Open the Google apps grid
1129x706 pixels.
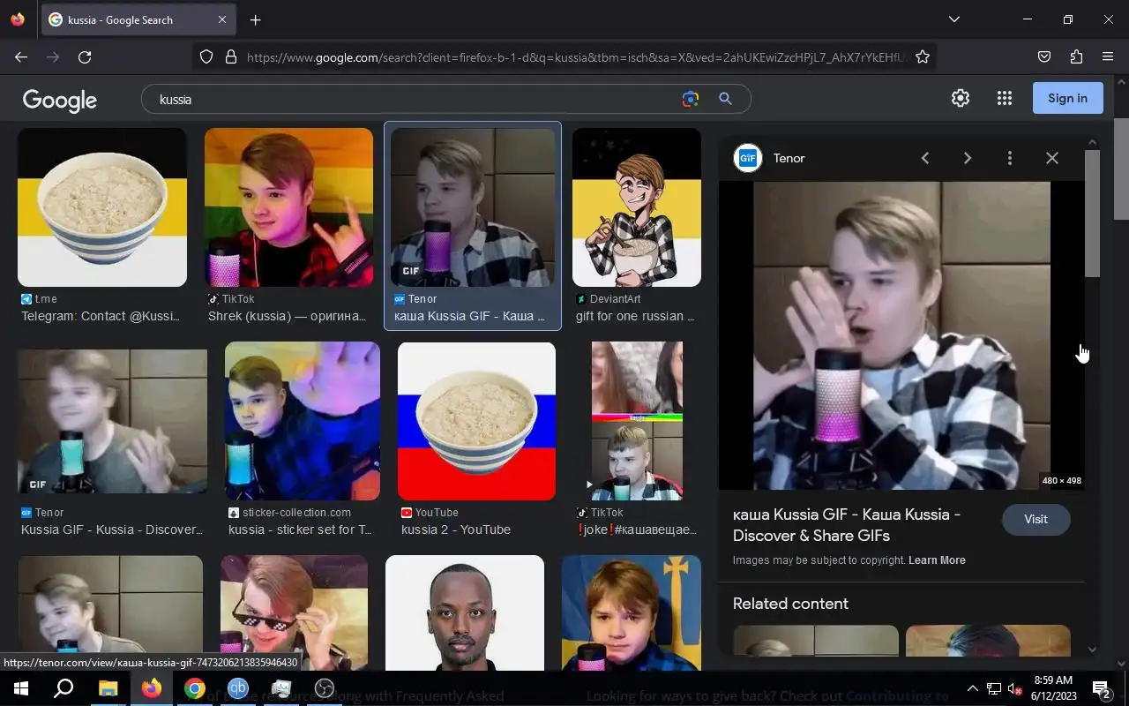pyautogui.click(x=1004, y=98)
